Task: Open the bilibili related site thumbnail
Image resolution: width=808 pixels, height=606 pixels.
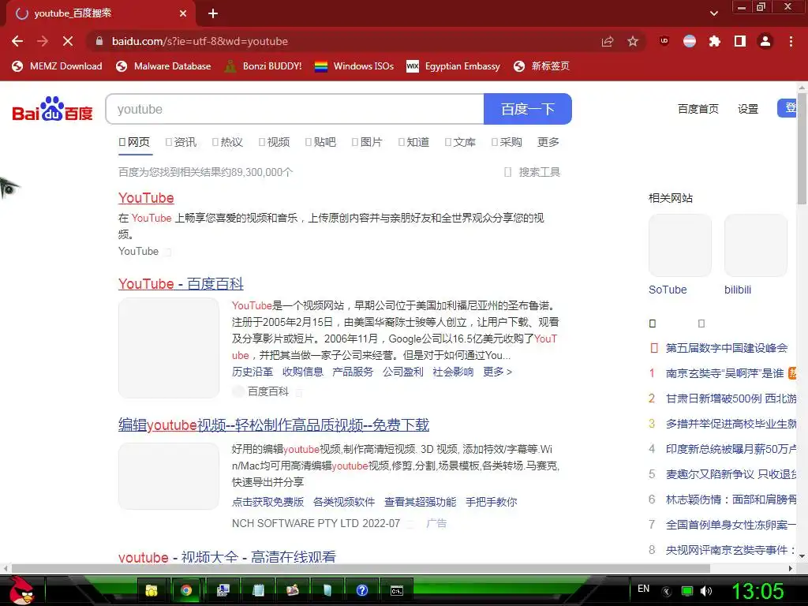Action: pos(755,246)
